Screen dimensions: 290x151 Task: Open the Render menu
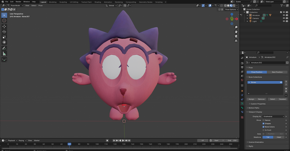(x=18, y=2)
